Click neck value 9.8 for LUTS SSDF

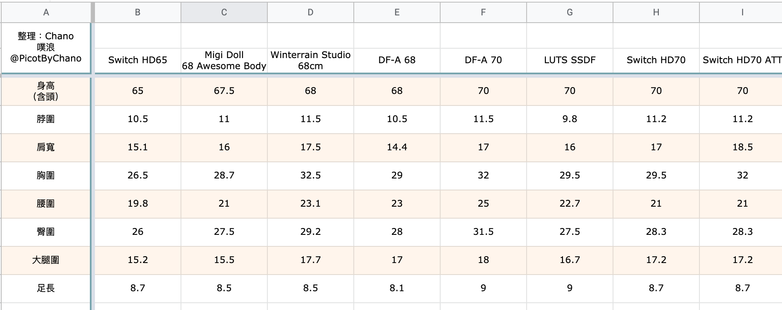pyautogui.click(x=570, y=119)
